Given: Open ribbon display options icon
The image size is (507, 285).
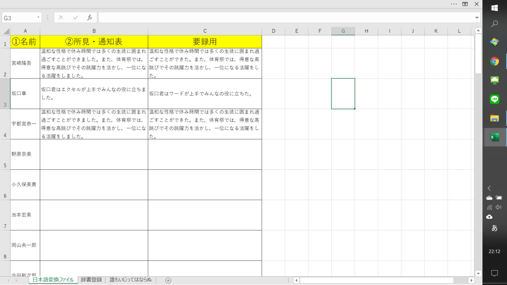Looking at the screenshot, I should coord(465,4).
